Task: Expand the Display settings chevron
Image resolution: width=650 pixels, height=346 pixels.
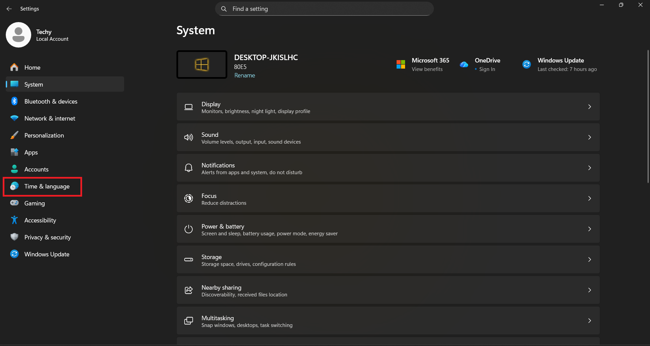Action: coord(589,107)
